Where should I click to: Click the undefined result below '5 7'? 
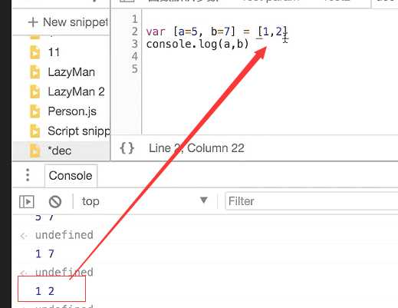tap(64, 235)
